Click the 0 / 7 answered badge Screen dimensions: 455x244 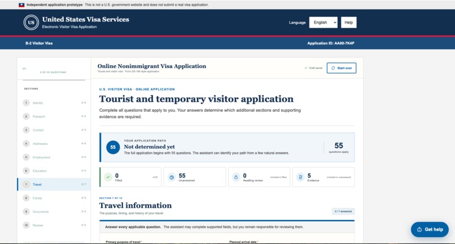coord(343,211)
